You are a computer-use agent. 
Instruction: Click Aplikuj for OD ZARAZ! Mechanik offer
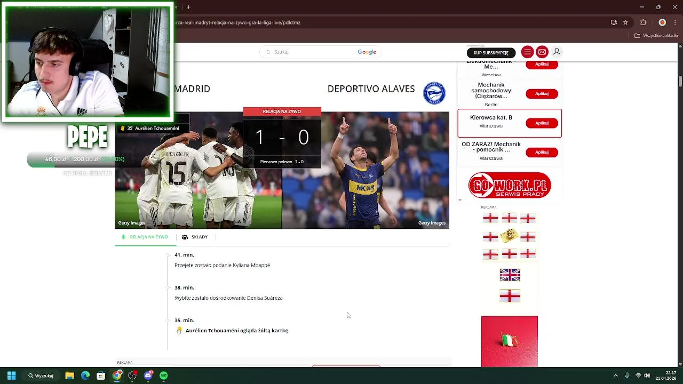pos(542,152)
